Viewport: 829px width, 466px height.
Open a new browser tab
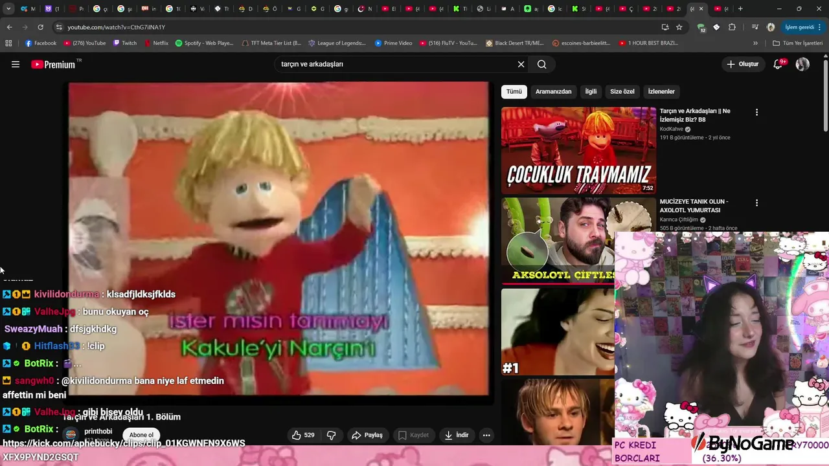pyautogui.click(x=740, y=8)
